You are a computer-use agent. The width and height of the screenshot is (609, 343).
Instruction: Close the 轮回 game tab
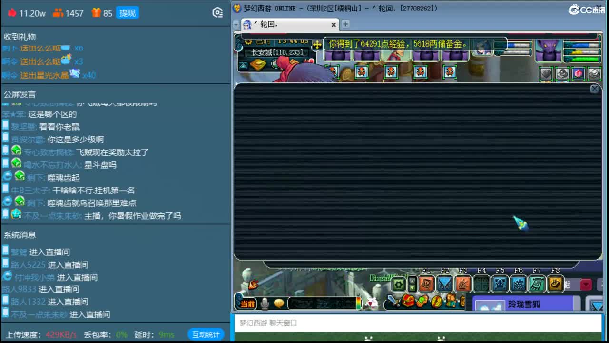[x=334, y=25]
